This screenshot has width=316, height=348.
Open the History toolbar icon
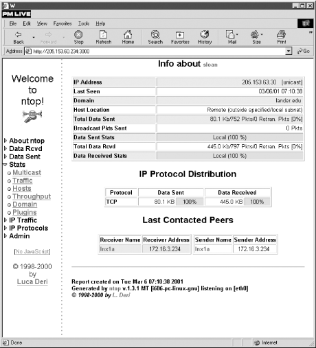click(205, 34)
